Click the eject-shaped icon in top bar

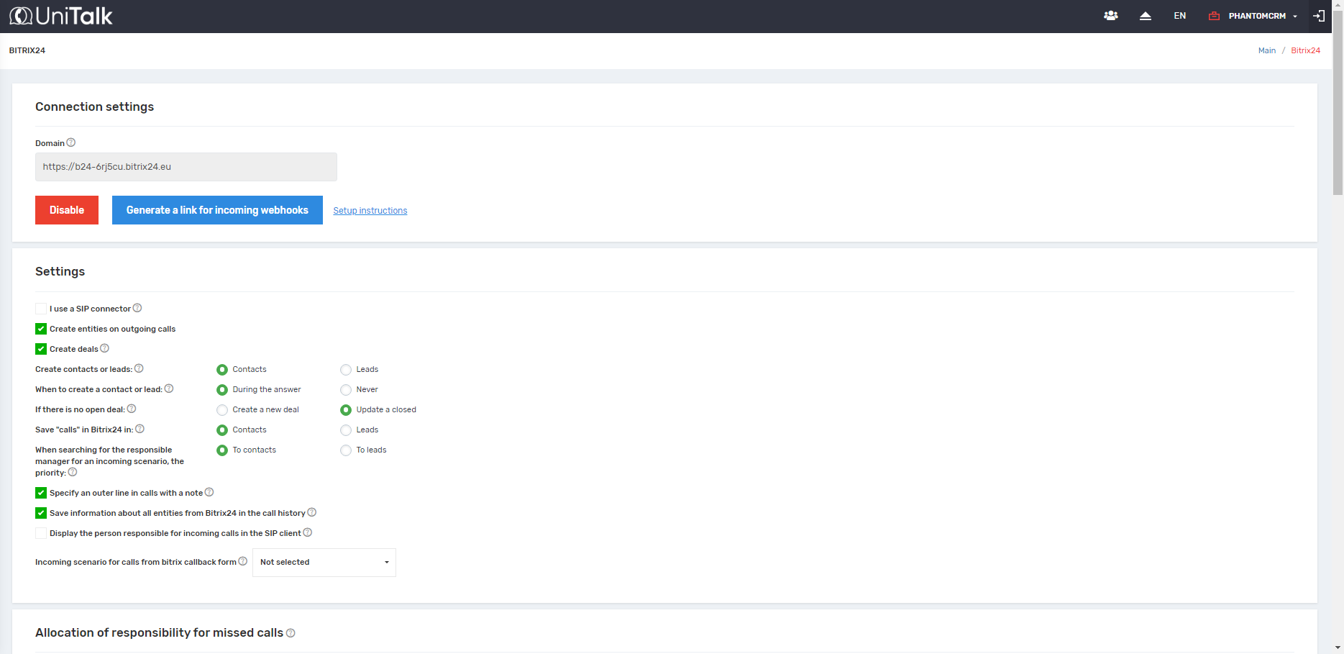(1146, 16)
